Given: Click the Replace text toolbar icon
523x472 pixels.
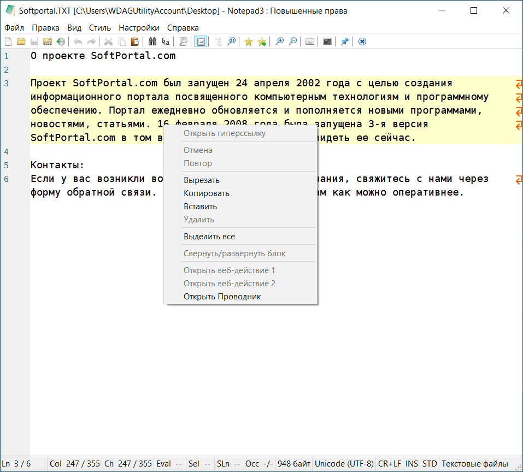Looking at the screenshot, I should pos(165,42).
